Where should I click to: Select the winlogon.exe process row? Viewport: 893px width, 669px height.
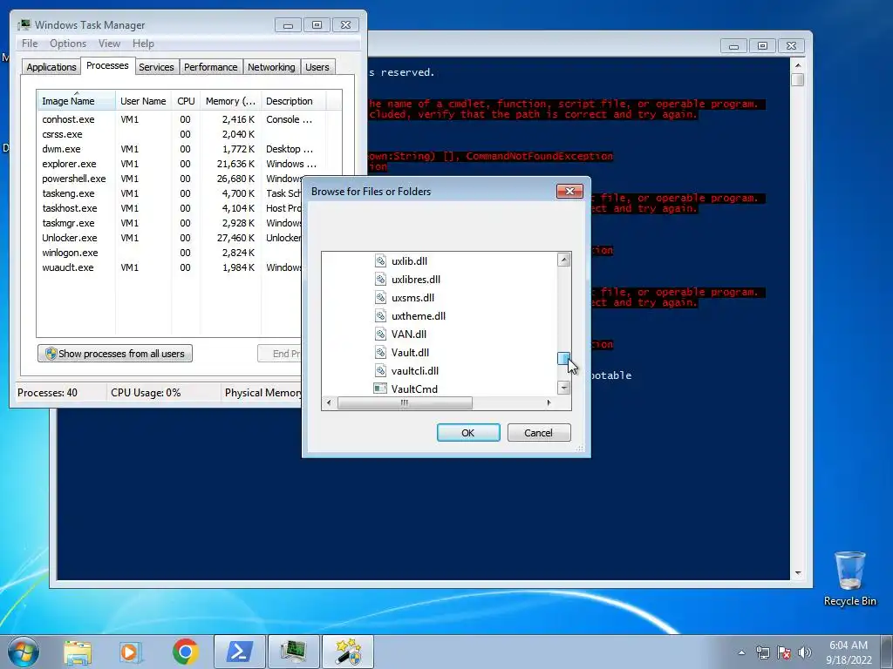pyautogui.click(x=169, y=253)
